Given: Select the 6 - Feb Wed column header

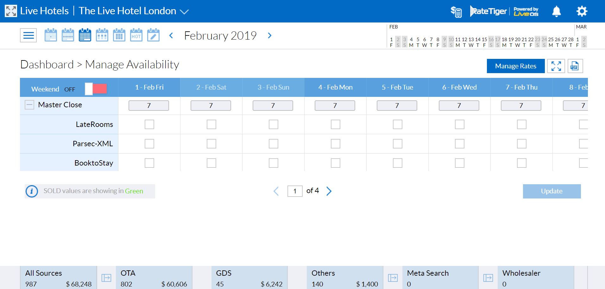Looking at the screenshot, I should [460, 87].
